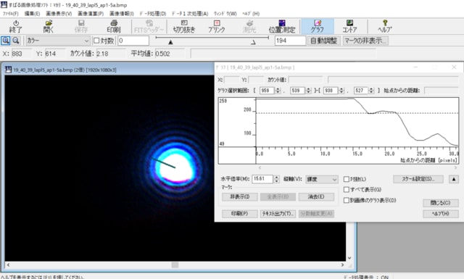Enable 別画像のグラフ表示(D) checkbox
This screenshot has width=464, height=279.
point(347,200)
